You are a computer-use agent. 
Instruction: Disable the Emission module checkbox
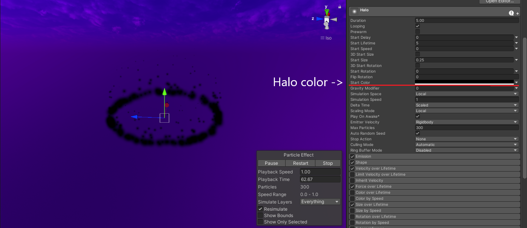352,156
